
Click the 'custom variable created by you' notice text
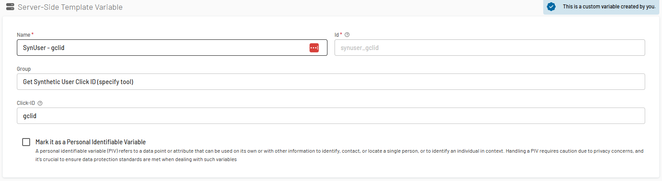coord(608,7)
